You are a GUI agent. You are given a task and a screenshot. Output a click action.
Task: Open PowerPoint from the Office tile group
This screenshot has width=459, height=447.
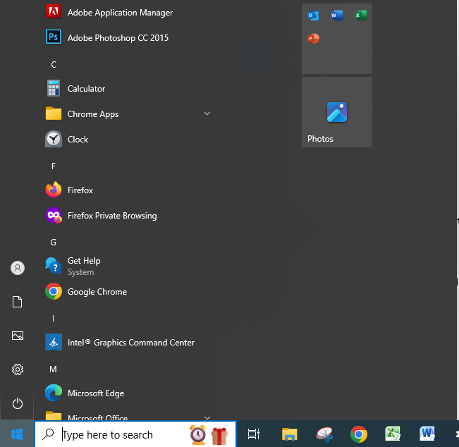(x=313, y=38)
